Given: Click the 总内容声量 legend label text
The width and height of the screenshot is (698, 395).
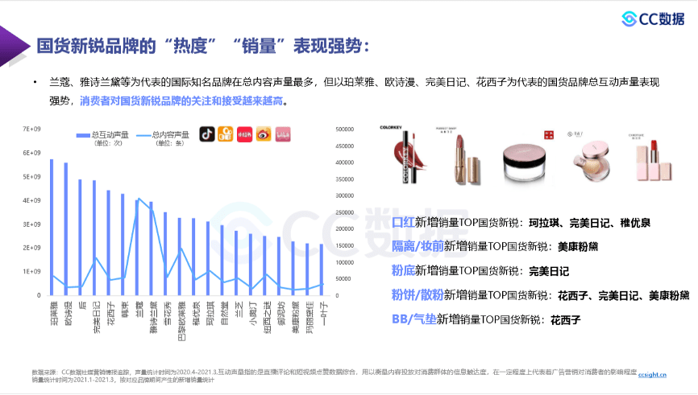Looking at the screenshot, I should tap(171, 134).
